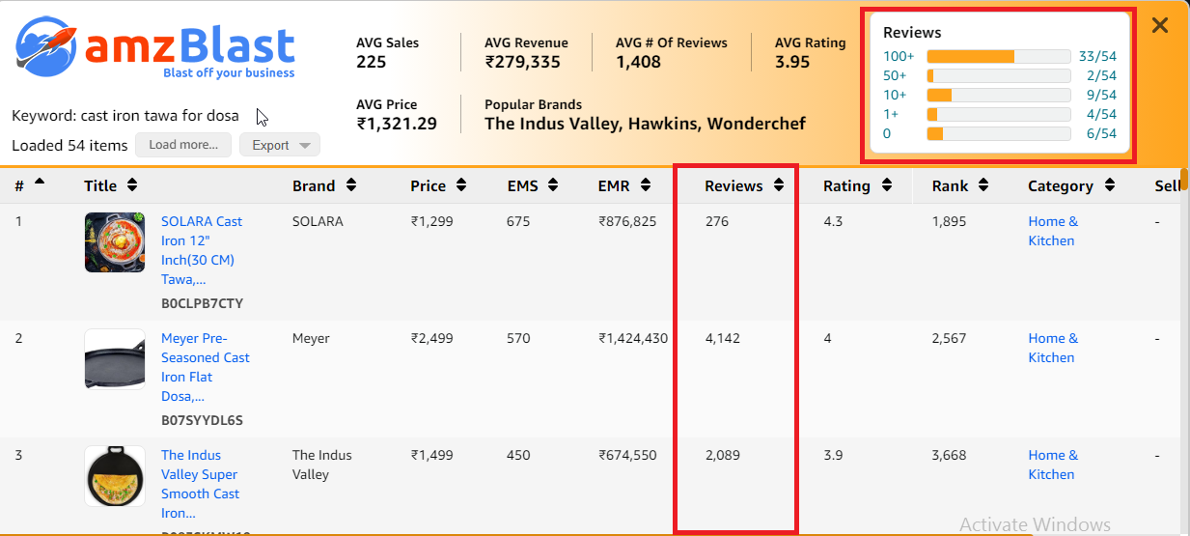This screenshot has width=1190, height=536.
Task: Sort table by Rating column
Action: pyautogui.click(x=886, y=185)
